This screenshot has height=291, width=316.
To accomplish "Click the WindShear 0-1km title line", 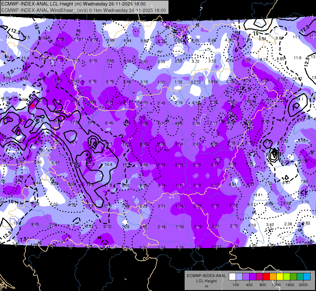I will (83, 10).
